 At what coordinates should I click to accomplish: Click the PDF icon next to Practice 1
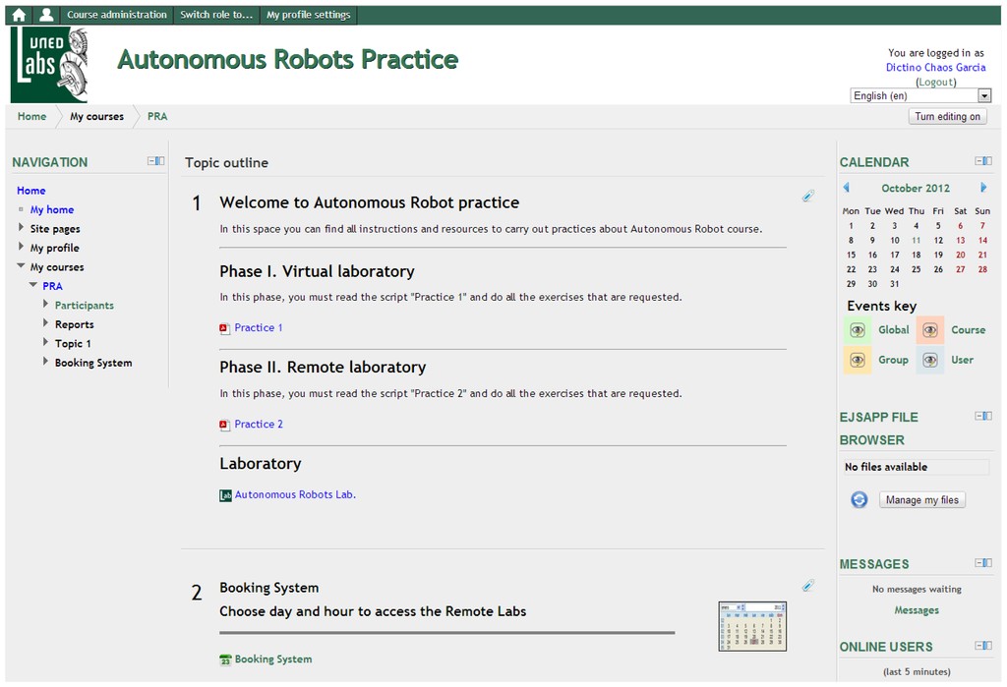coord(224,328)
